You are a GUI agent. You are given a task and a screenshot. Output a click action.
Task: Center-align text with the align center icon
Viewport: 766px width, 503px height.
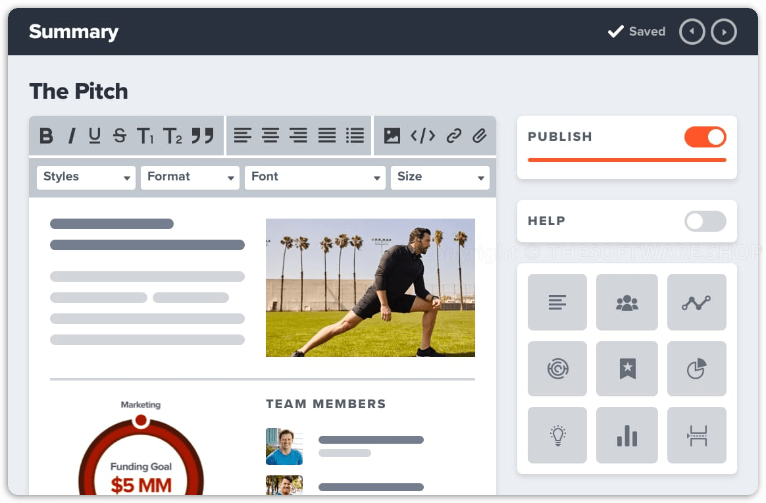[x=270, y=136]
